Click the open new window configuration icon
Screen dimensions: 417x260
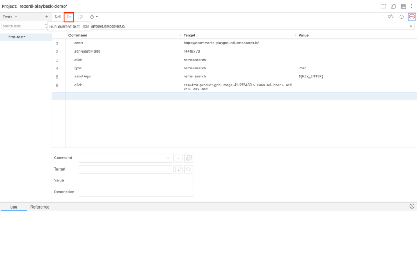tap(189, 158)
